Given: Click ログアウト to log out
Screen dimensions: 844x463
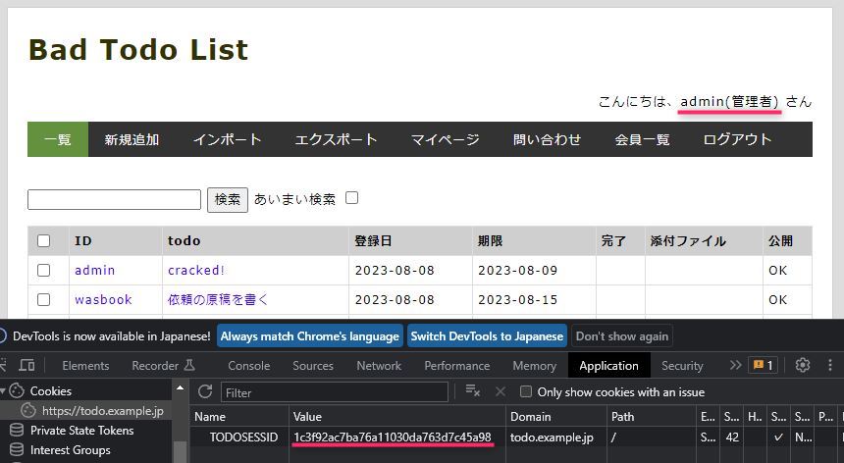Looking at the screenshot, I should tap(737, 139).
